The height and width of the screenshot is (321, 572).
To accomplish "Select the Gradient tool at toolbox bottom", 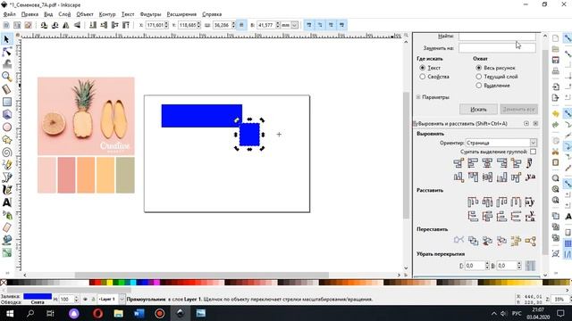I will click(x=6, y=252).
